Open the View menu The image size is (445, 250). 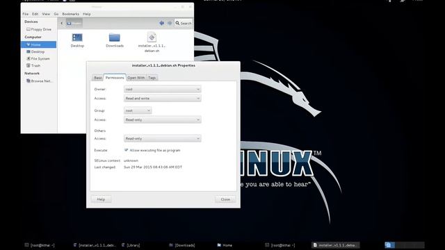click(46, 14)
